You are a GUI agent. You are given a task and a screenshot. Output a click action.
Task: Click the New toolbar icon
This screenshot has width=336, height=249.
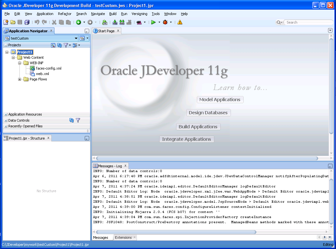(6, 22)
